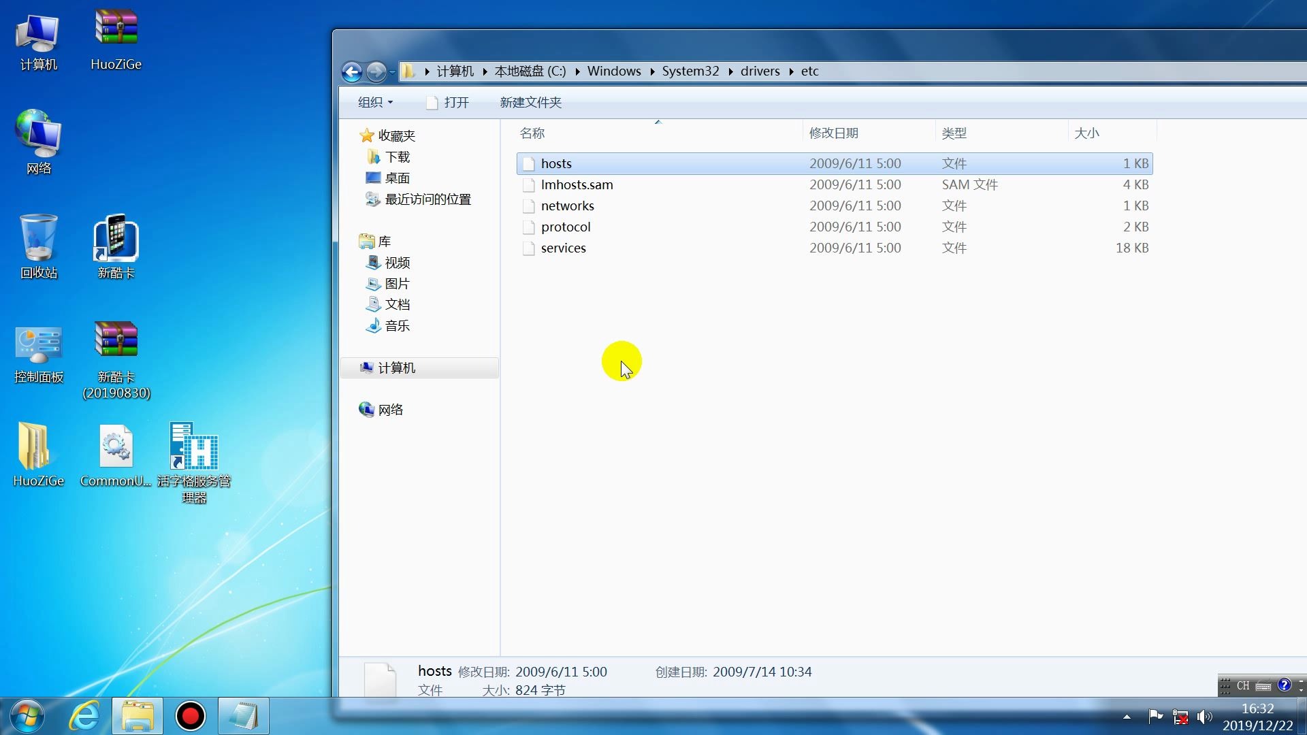
Task: Click the lmhosts.sam file name
Action: point(577,184)
